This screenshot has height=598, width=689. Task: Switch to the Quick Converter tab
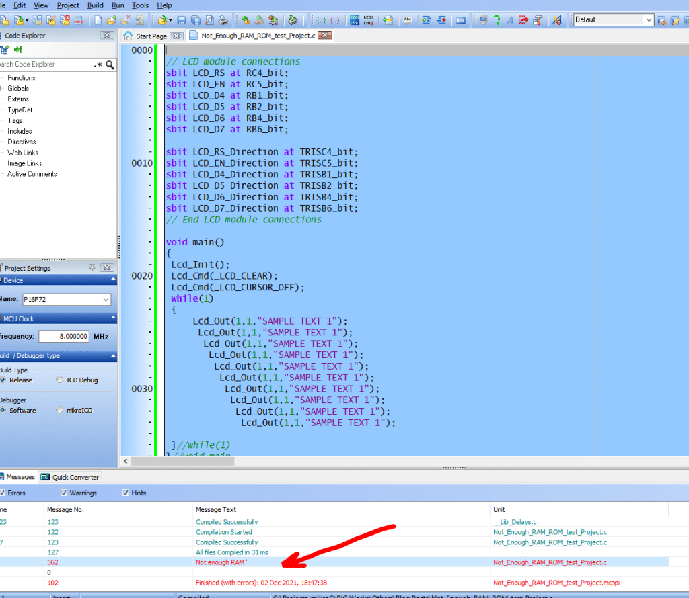pyautogui.click(x=70, y=477)
